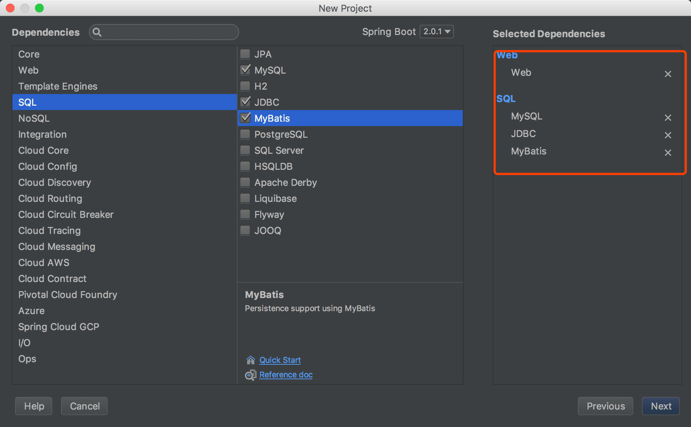Image resolution: width=691 pixels, height=427 pixels.
Task: Click the search magnifier icon
Action: coord(97,32)
